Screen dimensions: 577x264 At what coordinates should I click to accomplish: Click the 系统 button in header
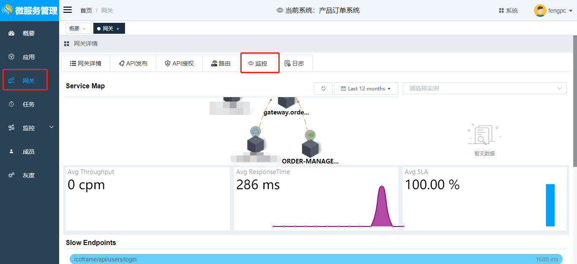pos(508,11)
